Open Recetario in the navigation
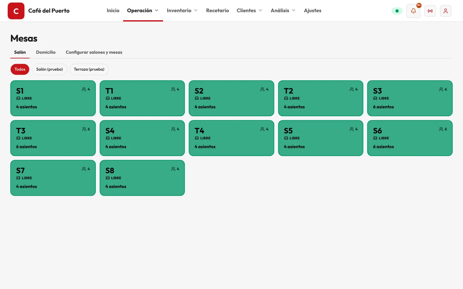Image resolution: width=463 pixels, height=289 pixels. 217,11
